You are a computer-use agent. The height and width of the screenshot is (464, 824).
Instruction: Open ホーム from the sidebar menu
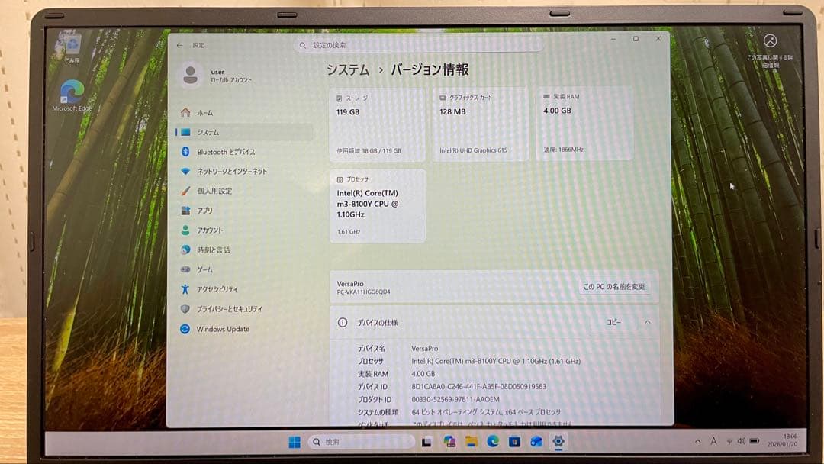184,111
